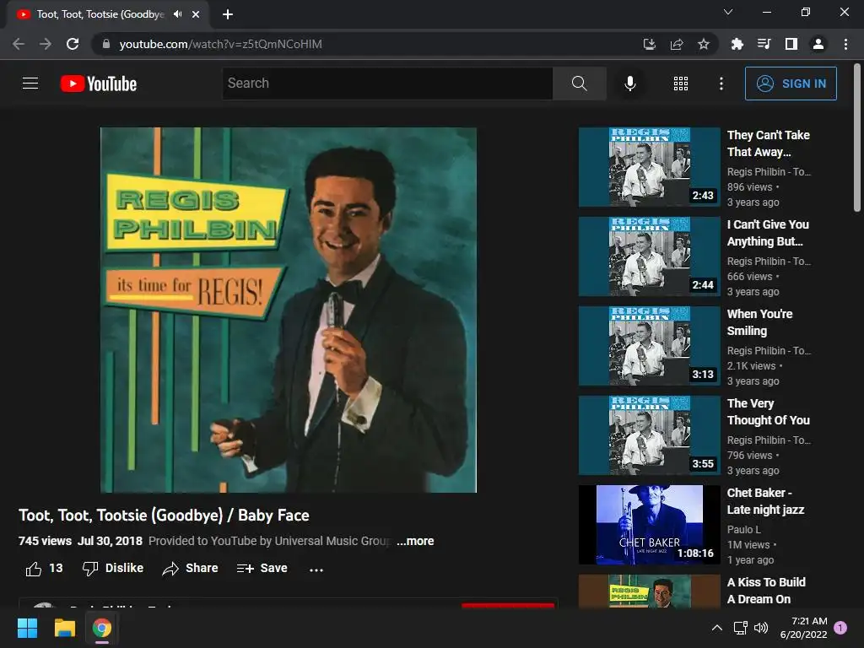Toggle Chrome side panel
This screenshot has height=648, width=864.
point(791,44)
